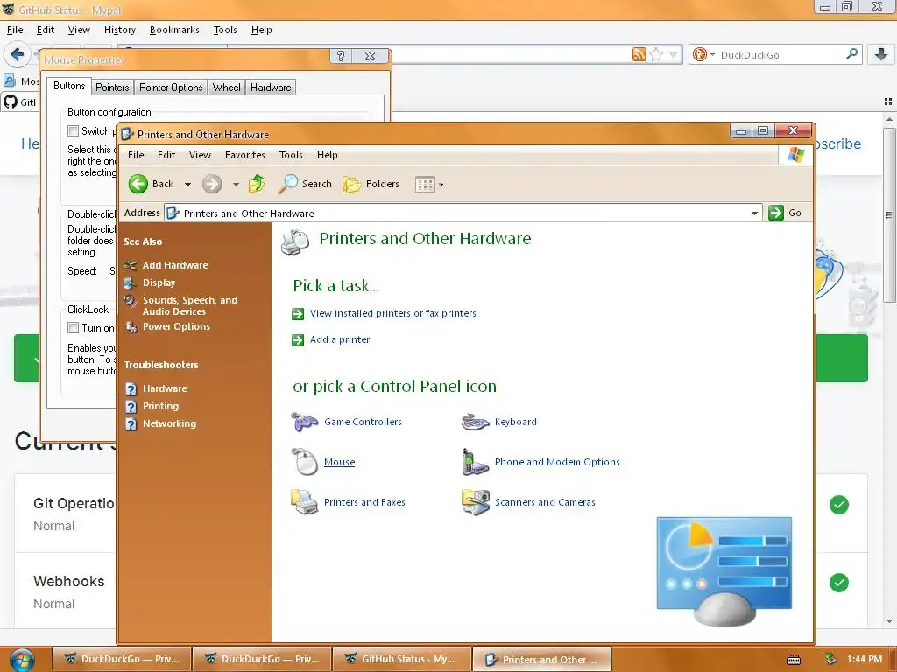Click Power Options text link
Viewport: 897px width, 672px height.
coord(176,327)
